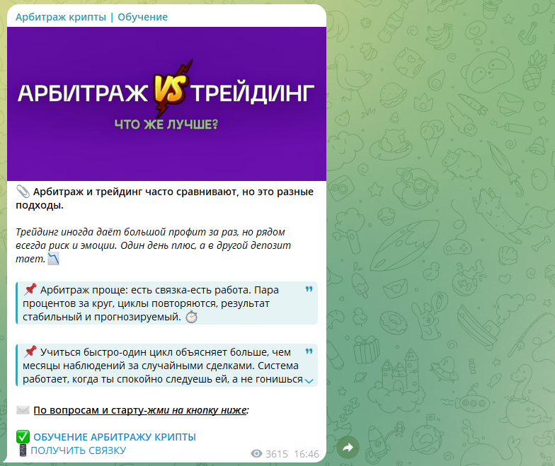Click the view count 3615

(x=277, y=454)
